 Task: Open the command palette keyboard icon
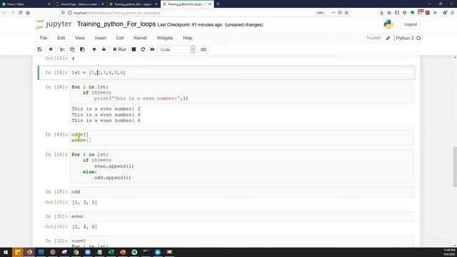click(x=204, y=49)
